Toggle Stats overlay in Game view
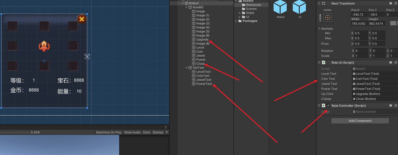 [x=146, y=132]
